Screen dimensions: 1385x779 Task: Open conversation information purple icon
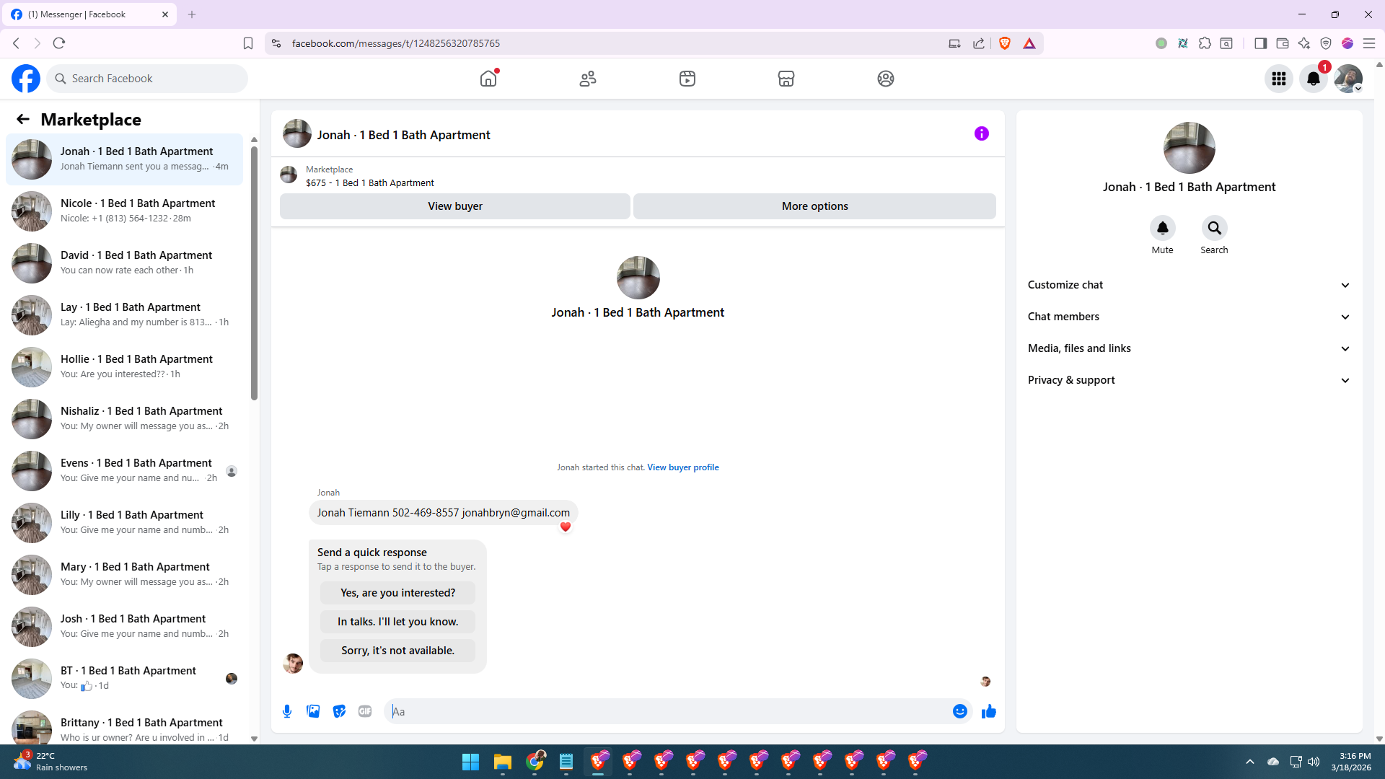(x=981, y=133)
